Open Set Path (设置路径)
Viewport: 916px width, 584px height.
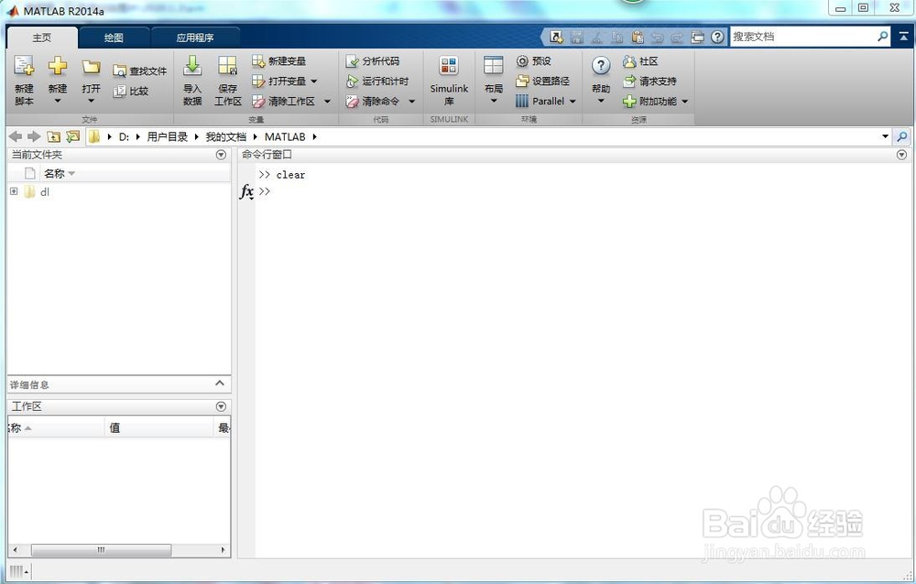coord(543,81)
